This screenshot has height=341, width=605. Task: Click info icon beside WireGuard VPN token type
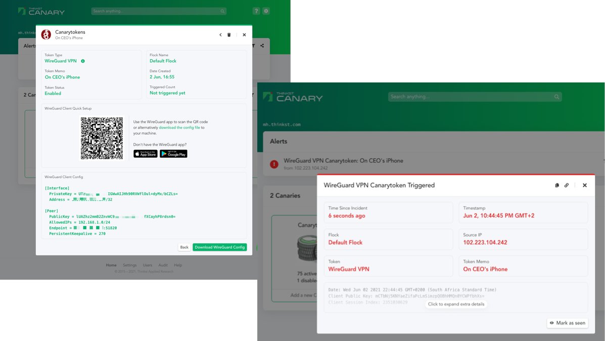(x=82, y=61)
